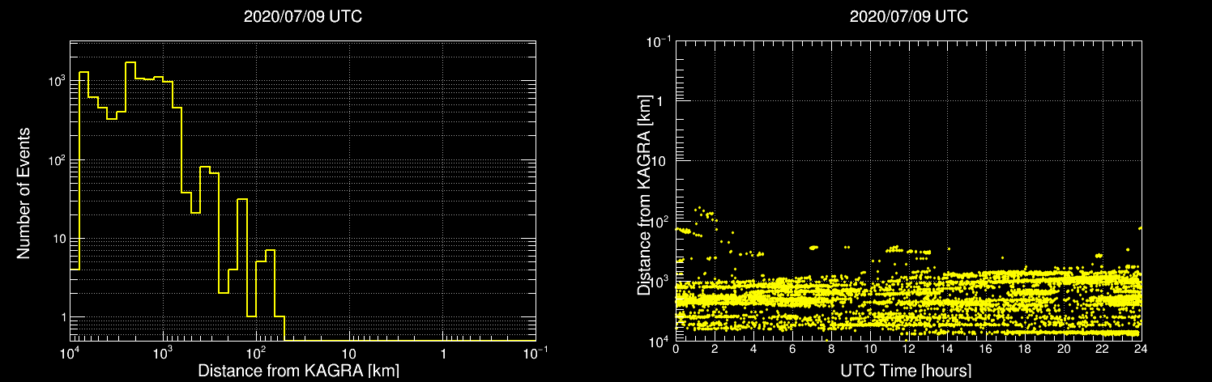The width and height of the screenshot is (1212, 382).
Task: Click the 10 hour tick on UTC Time axis
Action: 870,350
